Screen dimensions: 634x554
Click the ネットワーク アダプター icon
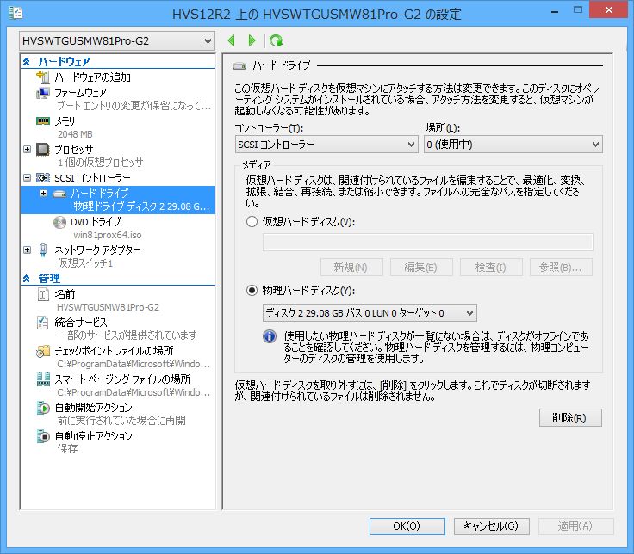[x=43, y=250]
